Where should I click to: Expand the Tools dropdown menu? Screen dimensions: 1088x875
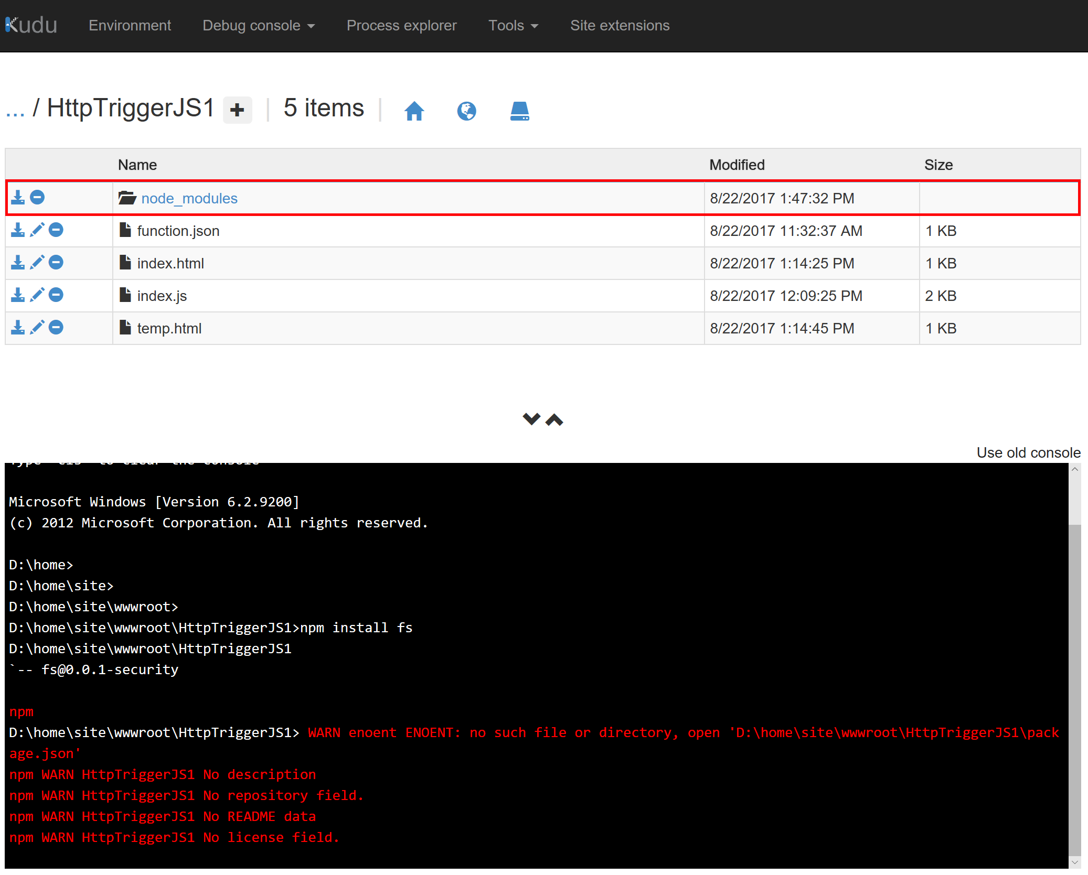tap(513, 25)
